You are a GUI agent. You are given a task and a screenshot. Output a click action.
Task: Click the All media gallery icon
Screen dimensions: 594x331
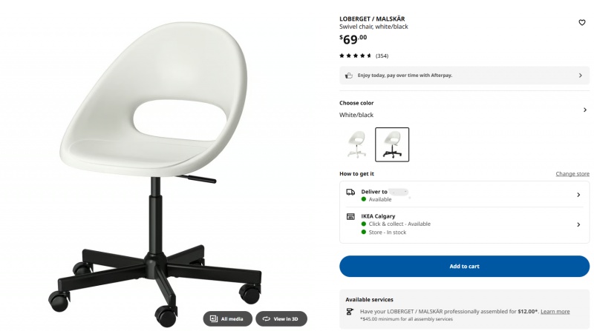pos(214,319)
